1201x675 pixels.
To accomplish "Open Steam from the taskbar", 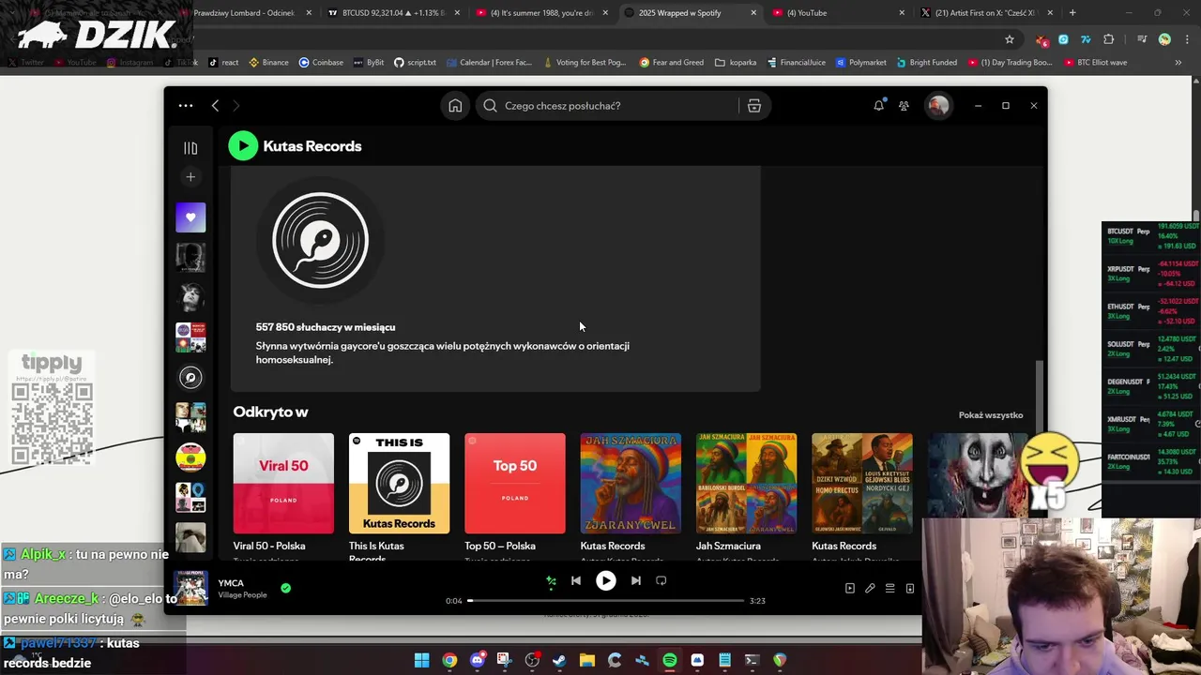I will click(x=559, y=660).
